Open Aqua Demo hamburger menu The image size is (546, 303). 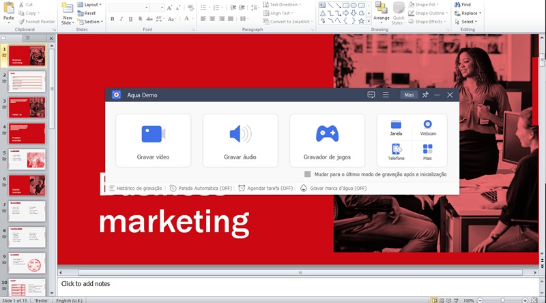(x=386, y=95)
